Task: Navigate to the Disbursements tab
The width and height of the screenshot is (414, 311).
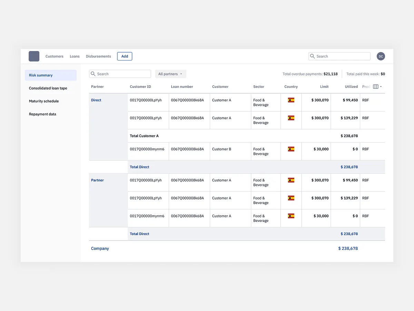Action: (98, 56)
